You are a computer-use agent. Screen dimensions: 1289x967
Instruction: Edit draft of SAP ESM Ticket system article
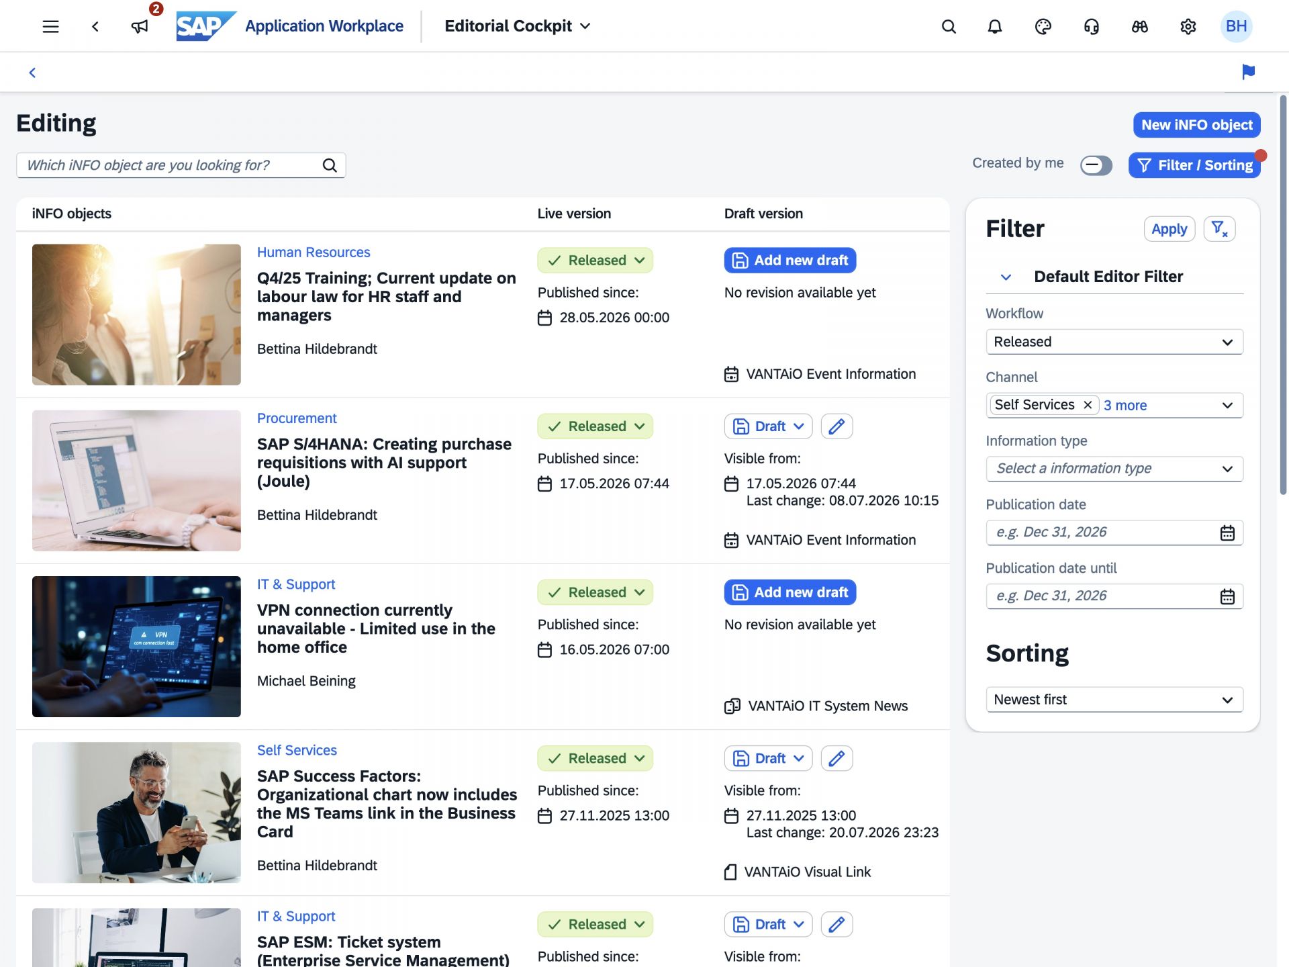pos(837,925)
